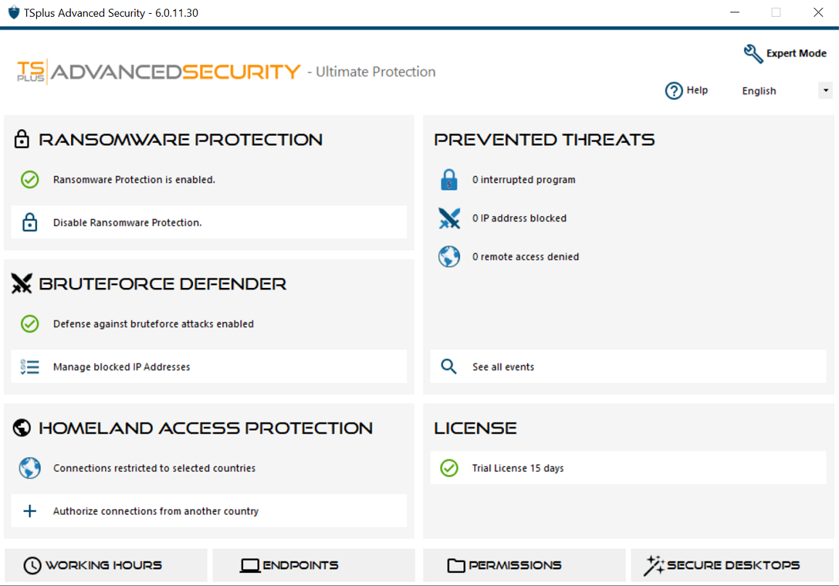Open the language dropdown arrow
This screenshot has width=839, height=586.
point(825,91)
